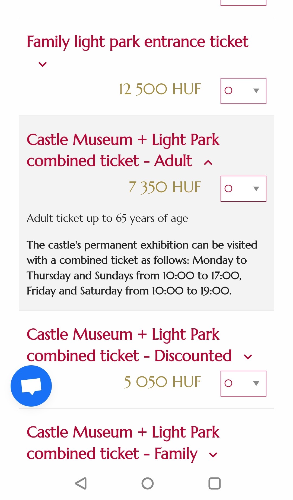Expand combined ticket Family details chevron

click(x=213, y=455)
